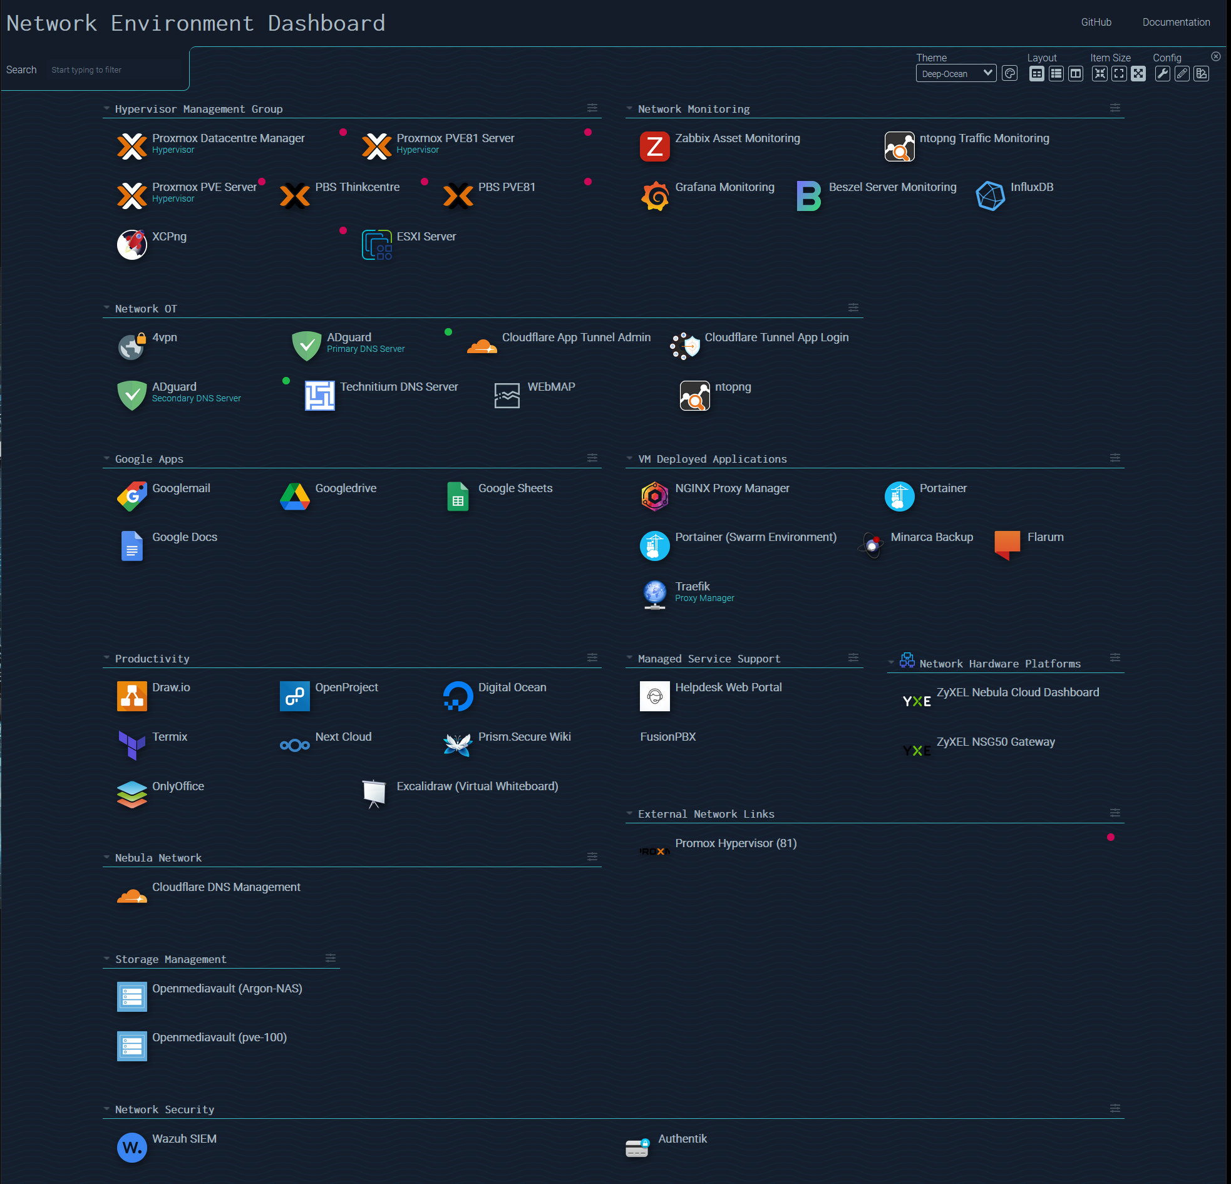Screen dimensions: 1231x1184
Task: Open the Portainer whale icon
Action: [899, 497]
